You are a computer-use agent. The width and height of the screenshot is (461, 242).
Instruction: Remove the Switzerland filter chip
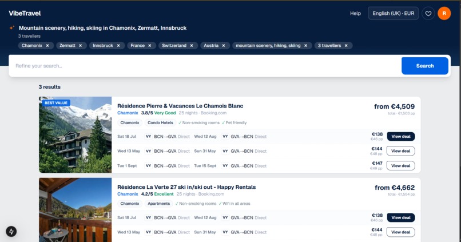192,46
